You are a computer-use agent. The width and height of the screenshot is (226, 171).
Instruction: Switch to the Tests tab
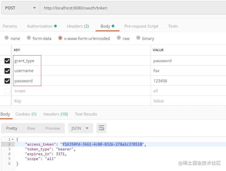173,26
